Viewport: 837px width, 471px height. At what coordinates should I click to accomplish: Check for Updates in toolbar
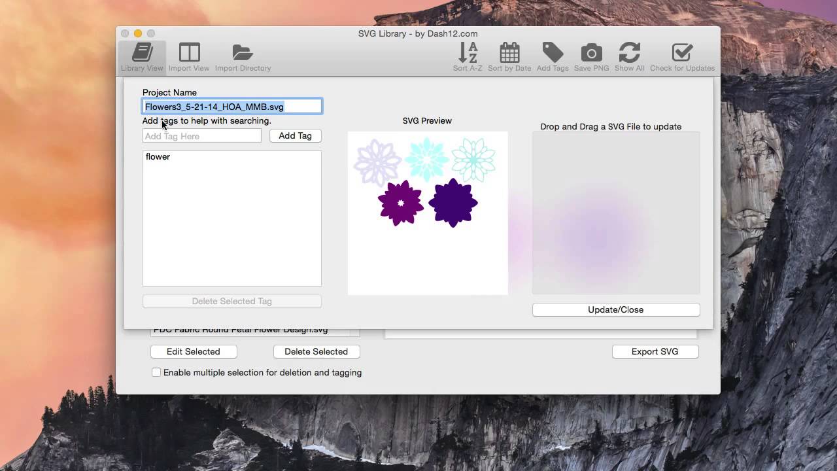coord(682,58)
